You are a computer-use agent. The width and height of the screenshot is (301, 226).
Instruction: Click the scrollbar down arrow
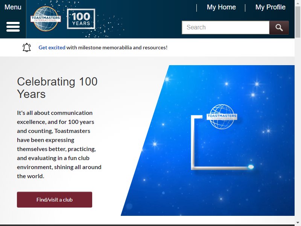tap(298, 222)
